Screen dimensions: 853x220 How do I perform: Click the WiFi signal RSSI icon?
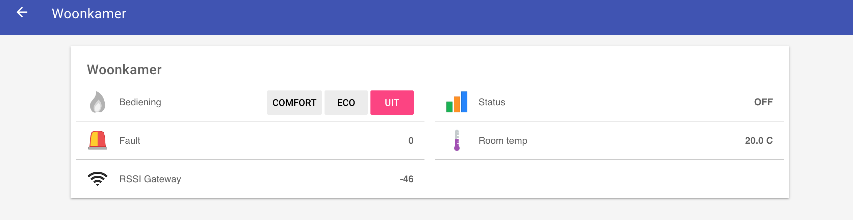pyautogui.click(x=98, y=178)
